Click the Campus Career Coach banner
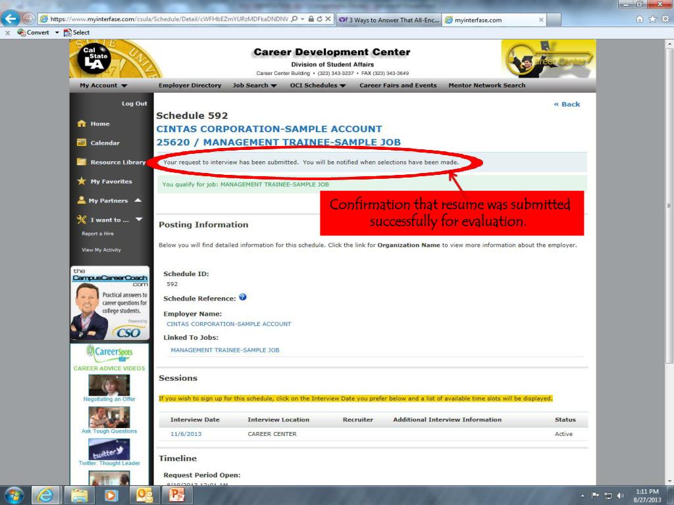The image size is (674, 505). pyautogui.click(x=110, y=303)
